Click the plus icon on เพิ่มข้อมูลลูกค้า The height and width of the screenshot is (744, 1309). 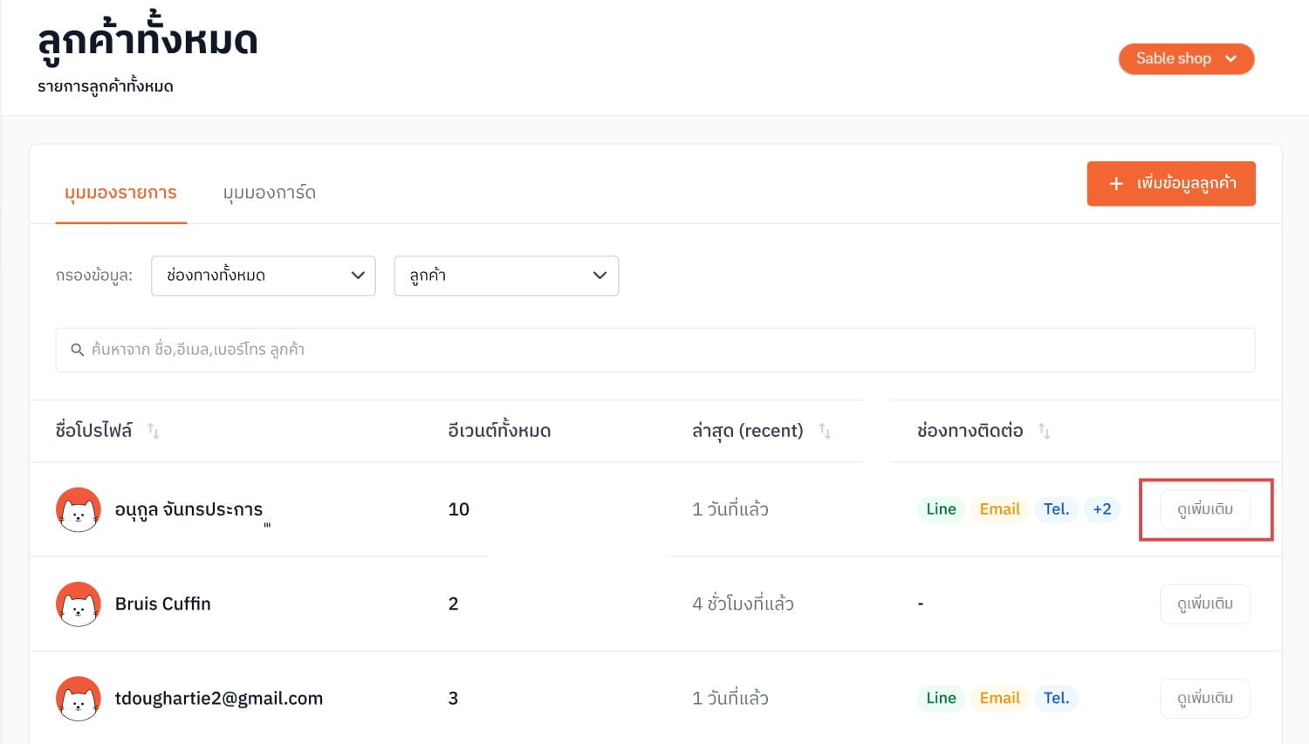click(x=1115, y=184)
